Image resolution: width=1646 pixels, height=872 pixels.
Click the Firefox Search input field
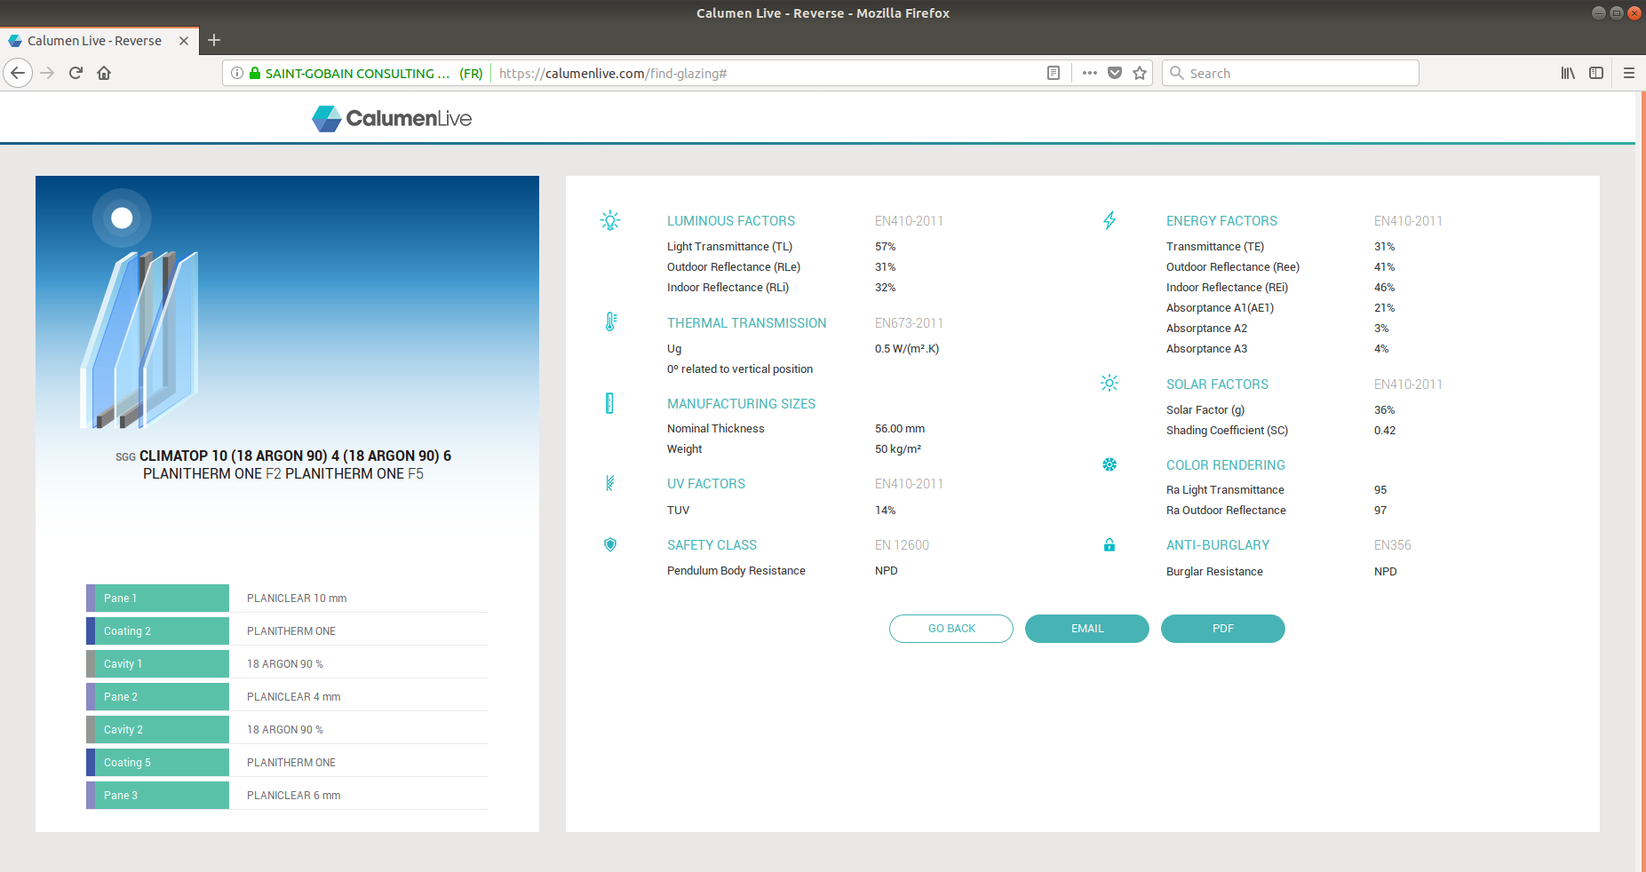pyautogui.click(x=1290, y=73)
